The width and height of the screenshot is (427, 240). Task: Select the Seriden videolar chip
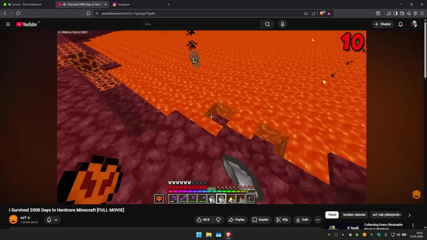pyautogui.click(x=354, y=215)
